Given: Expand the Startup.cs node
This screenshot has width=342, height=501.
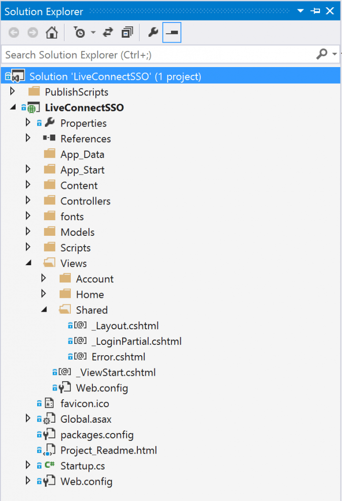Looking at the screenshot, I should [x=28, y=465].
